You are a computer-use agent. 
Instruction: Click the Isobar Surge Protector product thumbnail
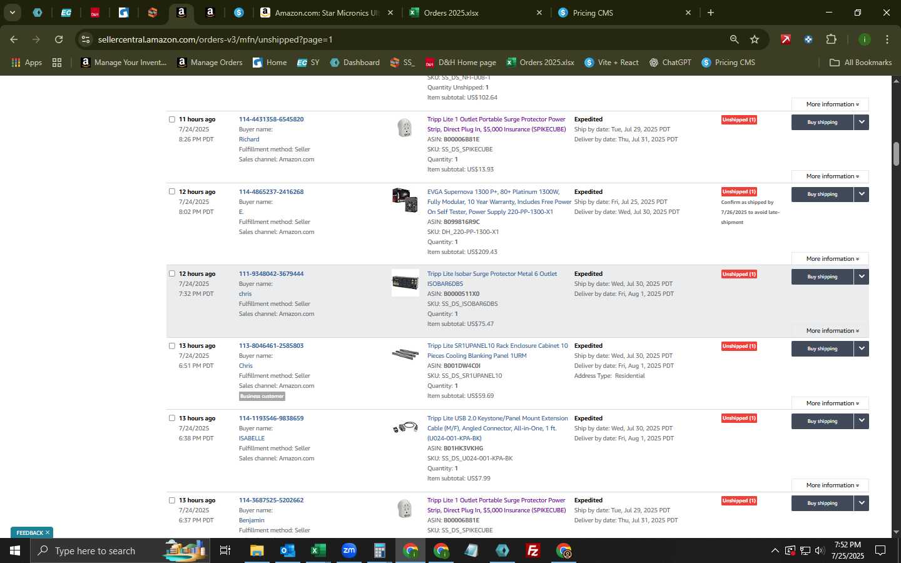click(405, 283)
